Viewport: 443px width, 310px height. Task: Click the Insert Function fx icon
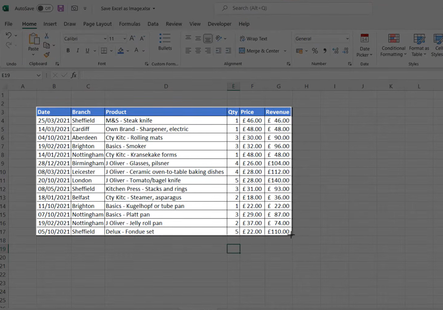pyautogui.click(x=74, y=75)
